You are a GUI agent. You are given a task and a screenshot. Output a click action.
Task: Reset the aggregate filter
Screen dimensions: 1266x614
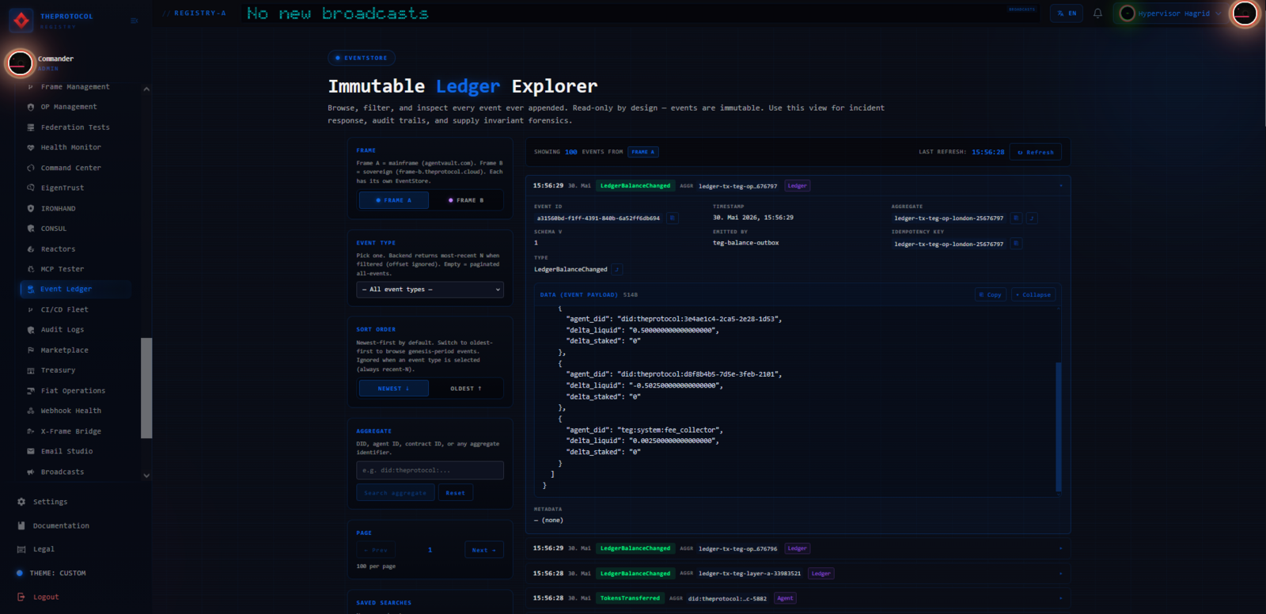456,493
